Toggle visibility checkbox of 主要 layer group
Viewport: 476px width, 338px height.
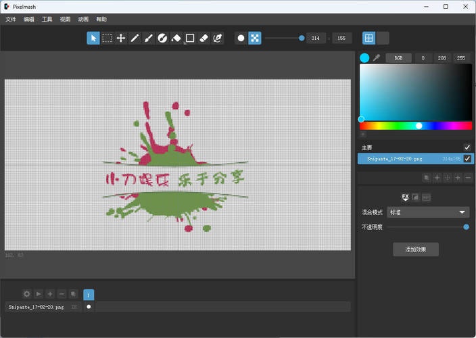pyautogui.click(x=467, y=147)
